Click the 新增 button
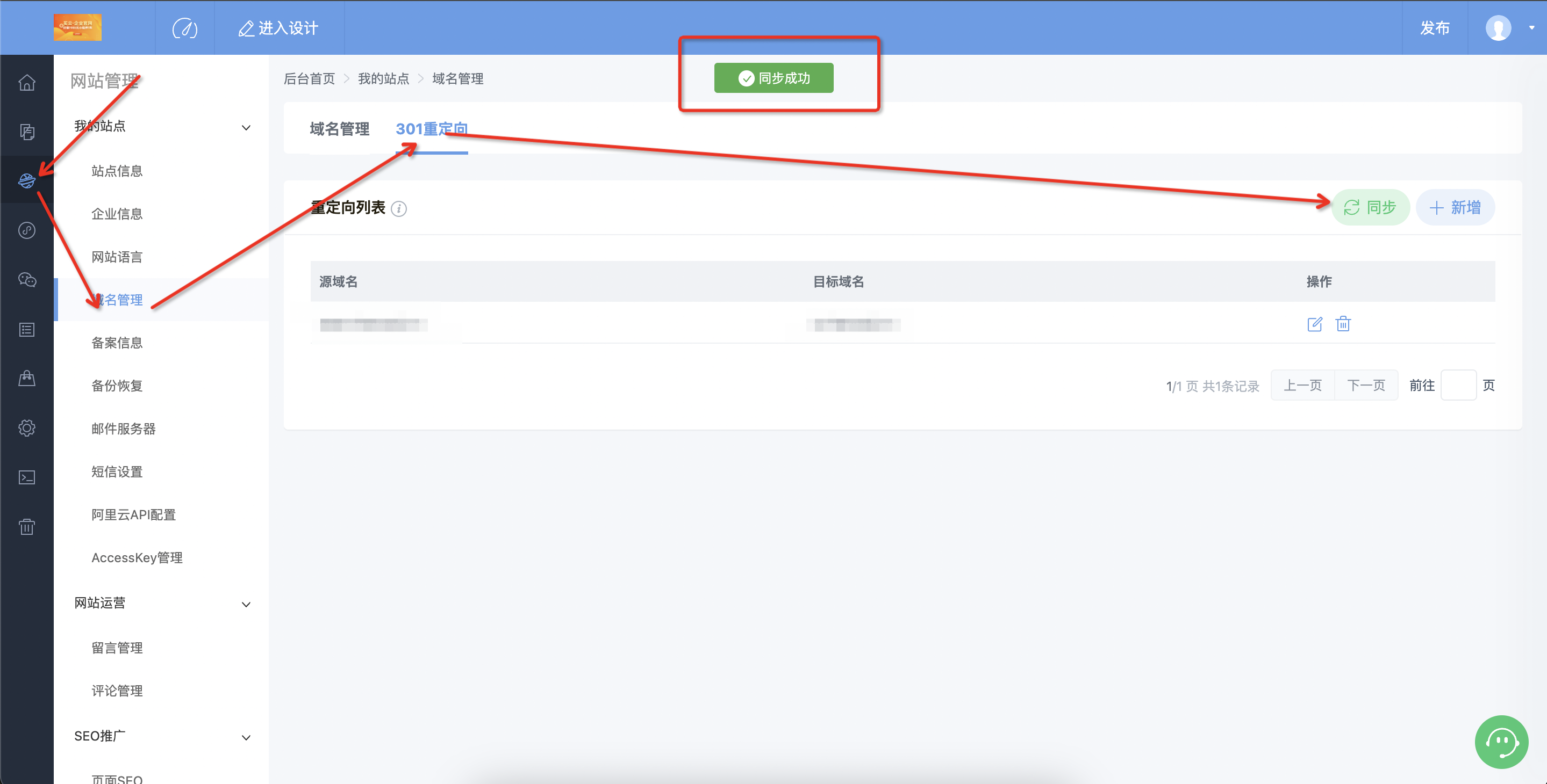Screen dimensions: 1547x784 [1455, 208]
